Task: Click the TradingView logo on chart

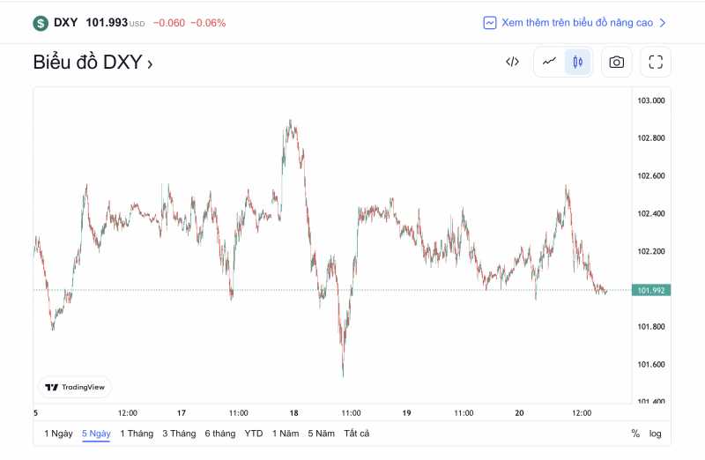Action: (x=75, y=387)
